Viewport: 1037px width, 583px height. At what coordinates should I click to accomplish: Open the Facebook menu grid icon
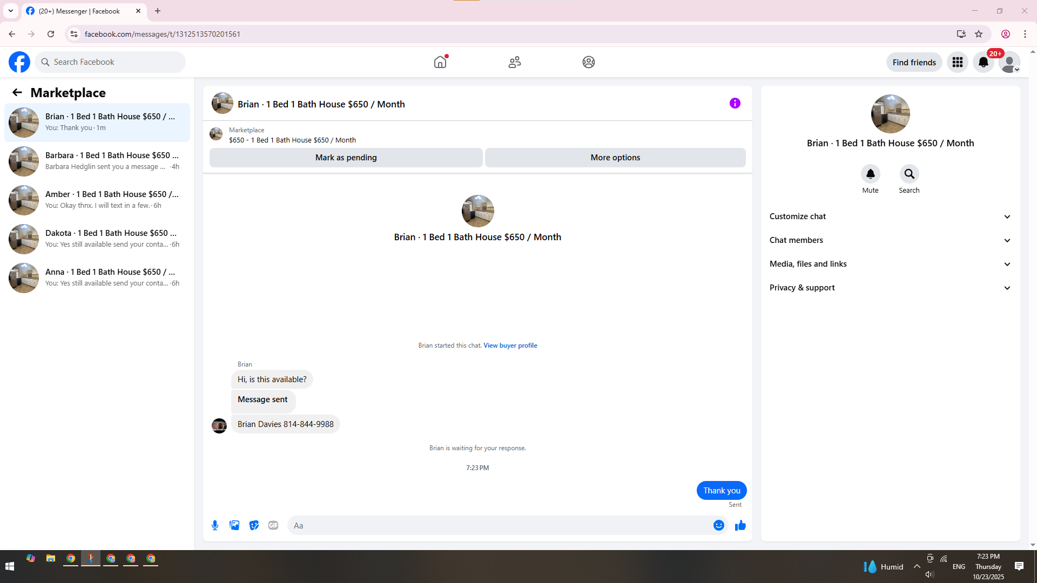click(x=957, y=62)
